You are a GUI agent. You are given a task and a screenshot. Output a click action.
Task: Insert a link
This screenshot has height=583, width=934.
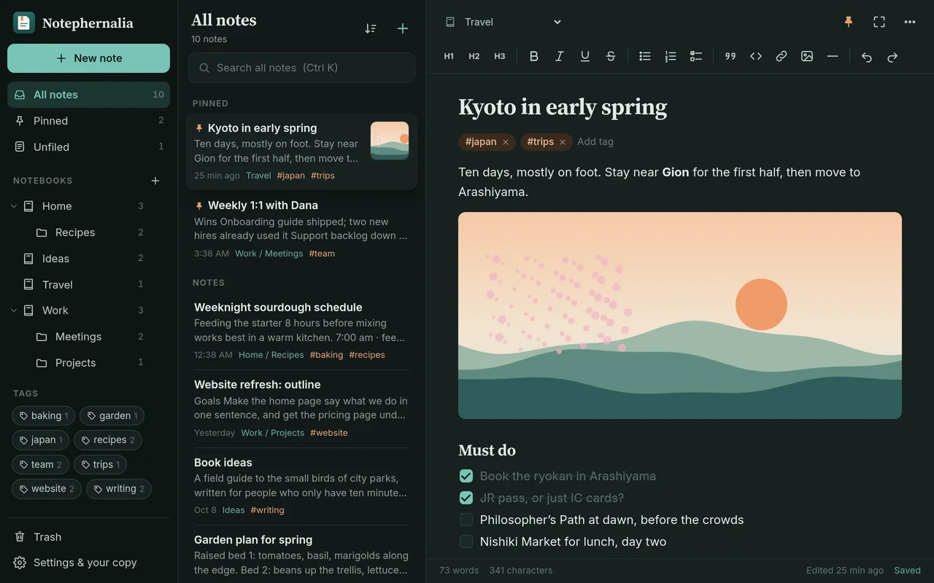click(x=781, y=57)
